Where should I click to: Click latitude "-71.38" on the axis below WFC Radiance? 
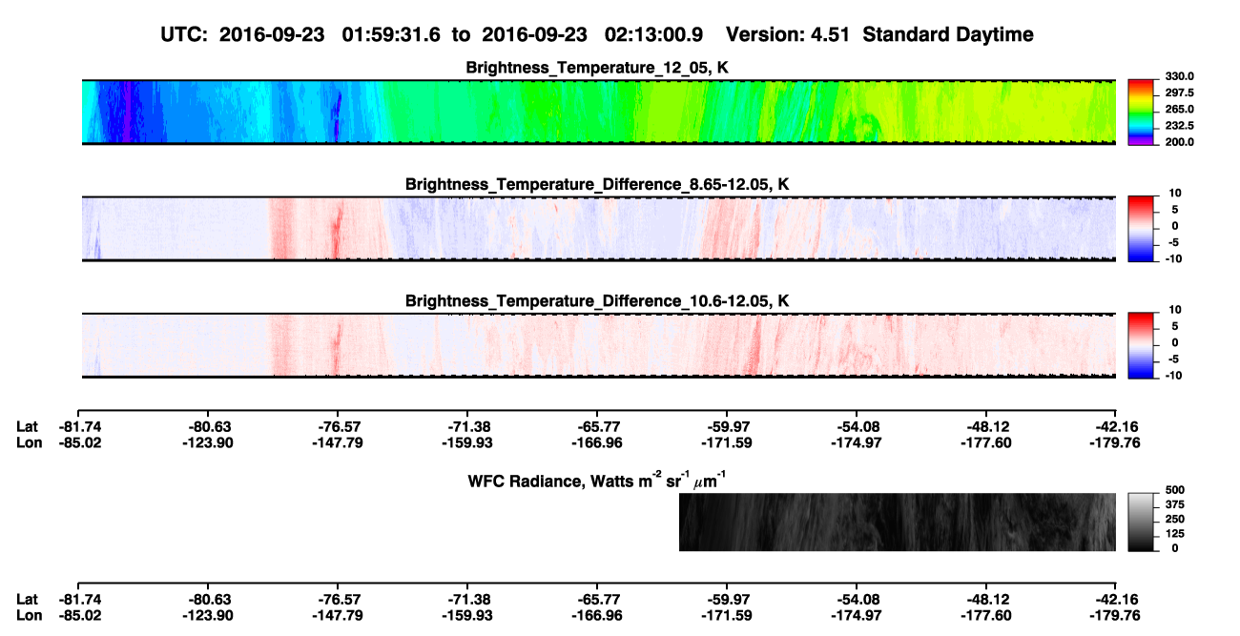pos(466,599)
